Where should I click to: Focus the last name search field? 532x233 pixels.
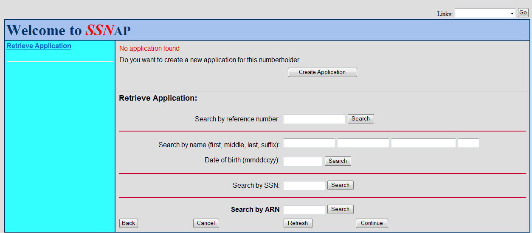tap(423, 143)
